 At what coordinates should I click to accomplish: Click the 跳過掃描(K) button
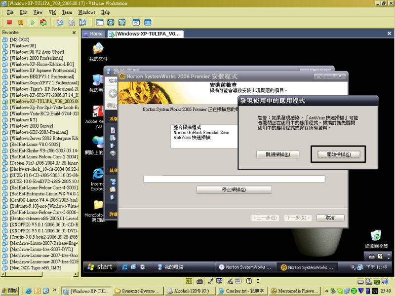(x=278, y=154)
